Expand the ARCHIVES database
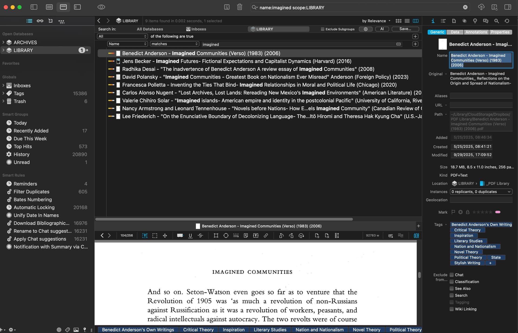This screenshot has width=518, height=333. pos(3,42)
